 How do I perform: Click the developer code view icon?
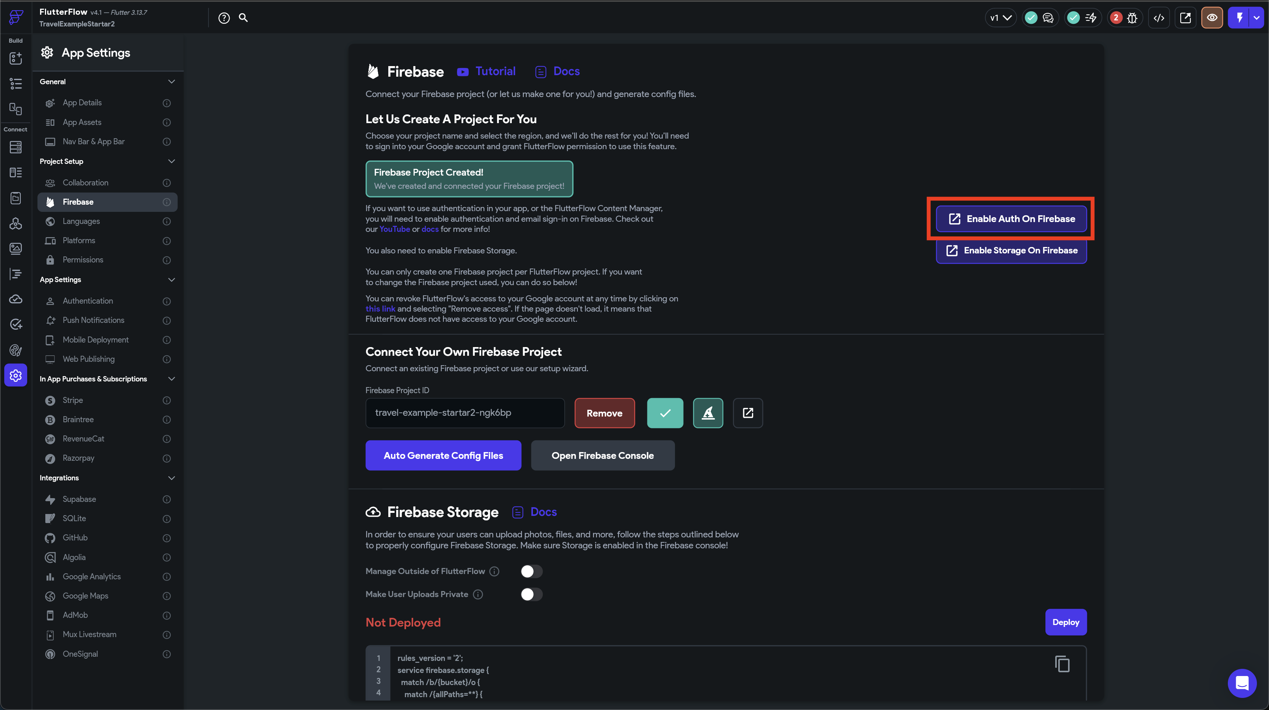[1159, 18]
